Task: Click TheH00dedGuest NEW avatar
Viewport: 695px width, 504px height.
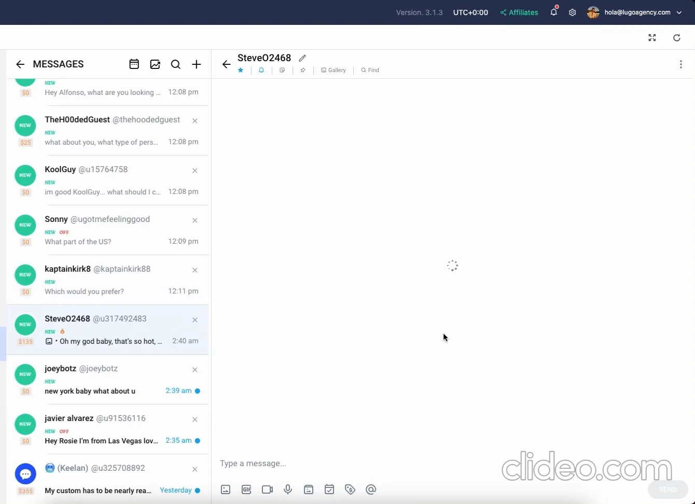Action: pyautogui.click(x=25, y=125)
